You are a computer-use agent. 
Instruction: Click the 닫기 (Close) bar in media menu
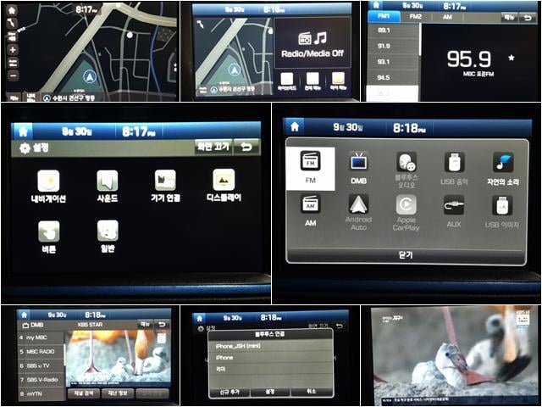point(406,254)
